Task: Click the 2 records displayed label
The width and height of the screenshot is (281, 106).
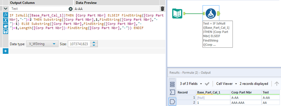Action: 254,84
